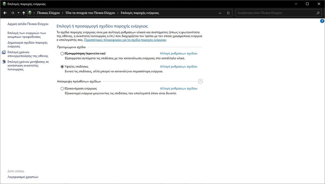The width and height of the screenshot is (325, 184).
Task: Open the Help question mark icon
Action: 322,21
